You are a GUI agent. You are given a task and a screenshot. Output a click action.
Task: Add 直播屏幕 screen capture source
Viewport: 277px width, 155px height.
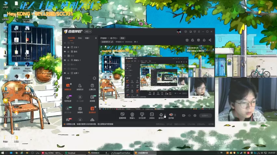point(122,116)
